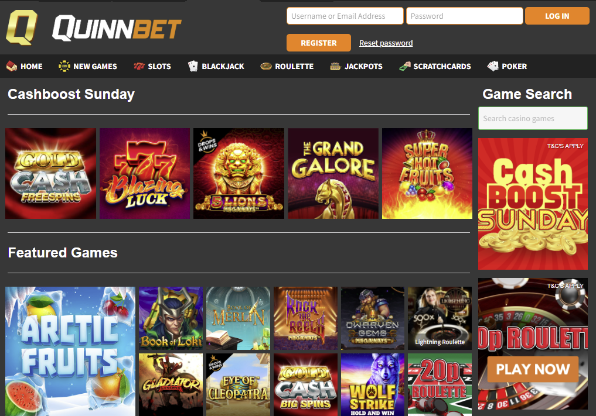Follow the Reset password link
Image resolution: width=596 pixels, height=416 pixels.
386,43
